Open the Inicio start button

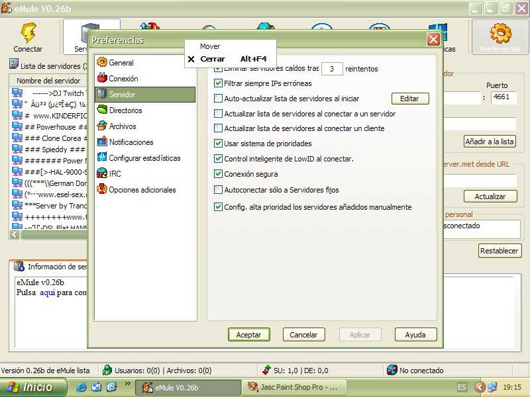(x=34, y=387)
